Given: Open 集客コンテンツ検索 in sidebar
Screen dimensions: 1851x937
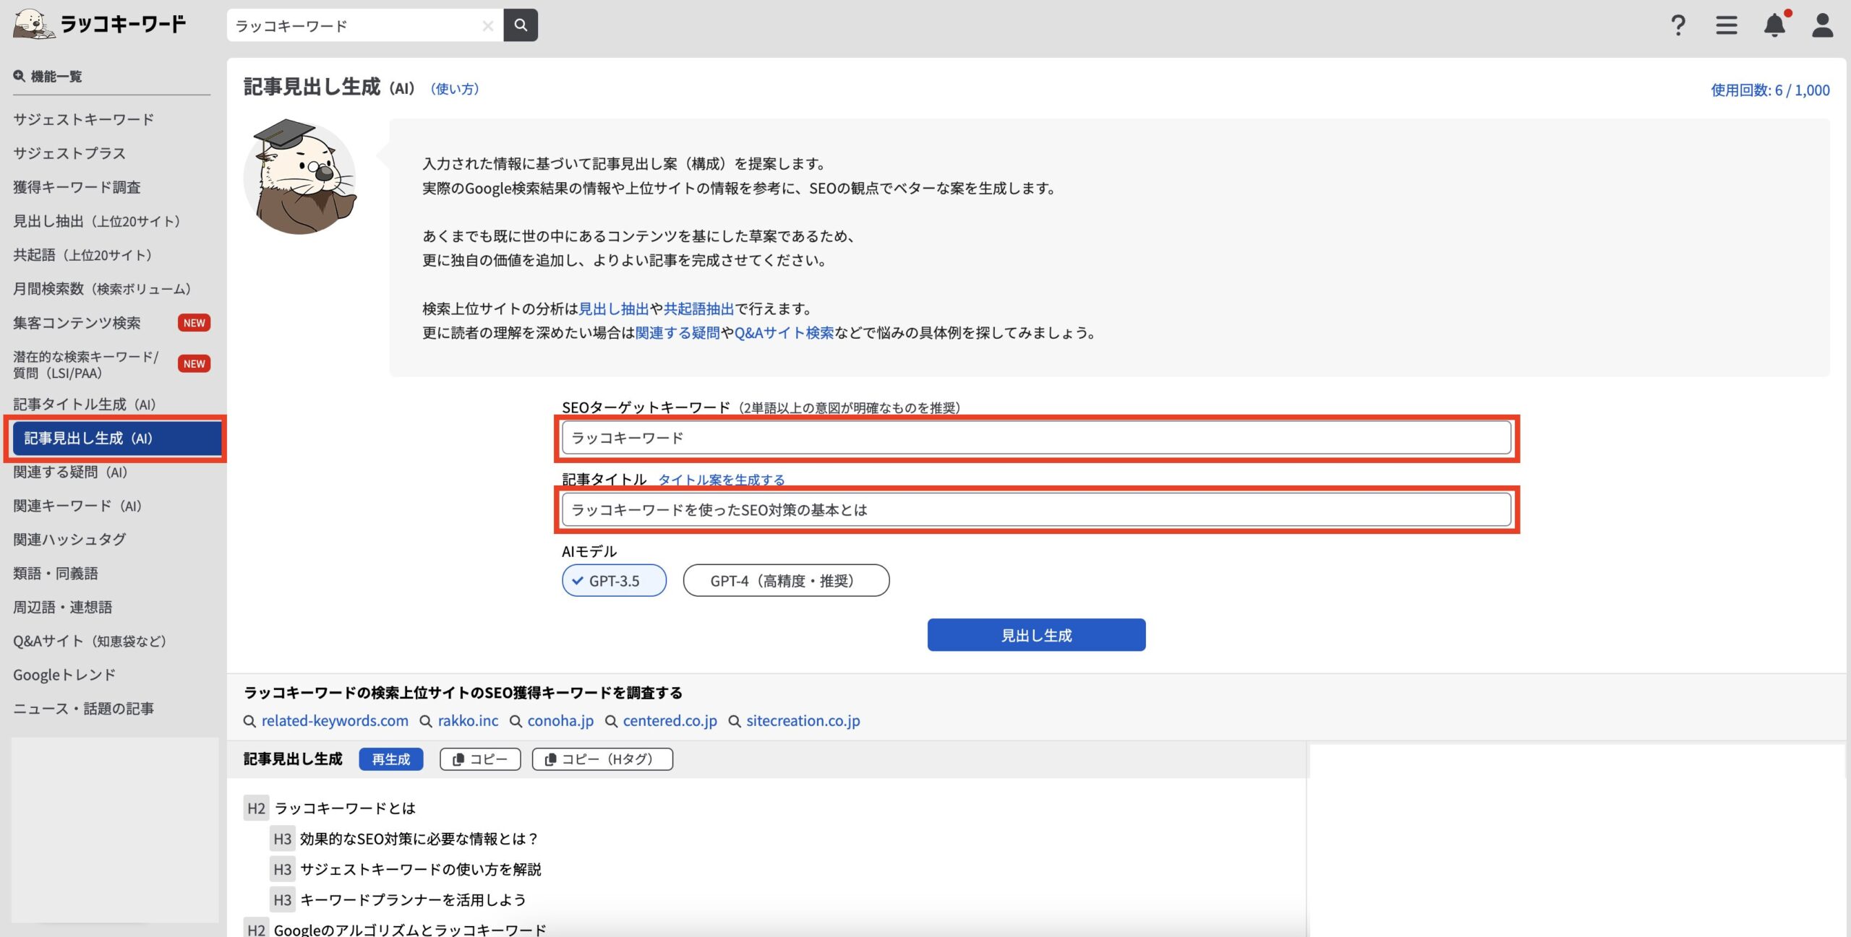Looking at the screenshot, I should point(77,323).
